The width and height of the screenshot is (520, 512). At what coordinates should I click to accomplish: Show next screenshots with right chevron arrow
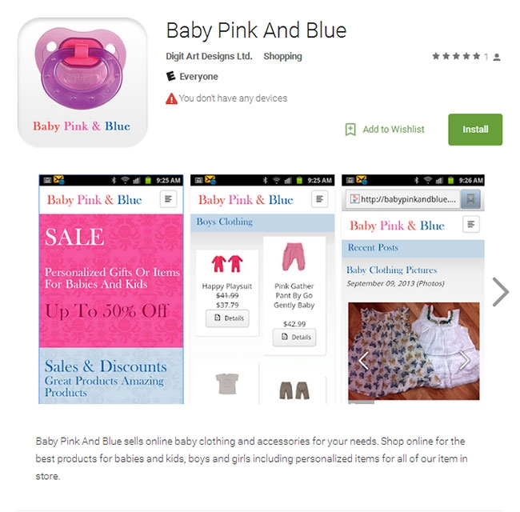pos(501,292)
